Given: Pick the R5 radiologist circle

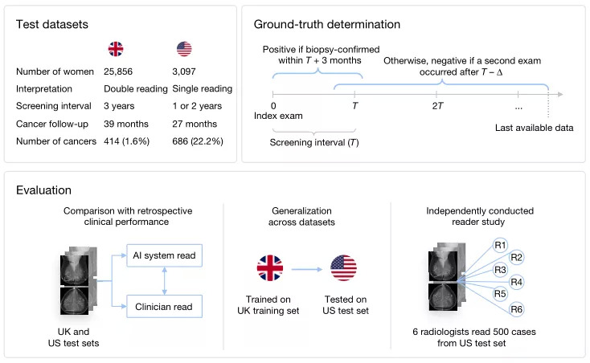Looking at the screenshot, I should (x=499, y=296).
